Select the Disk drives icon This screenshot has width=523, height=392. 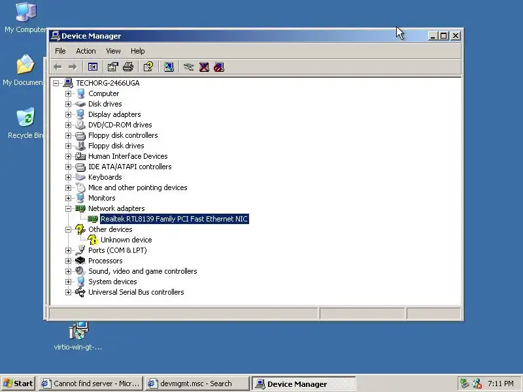point(80,104)
